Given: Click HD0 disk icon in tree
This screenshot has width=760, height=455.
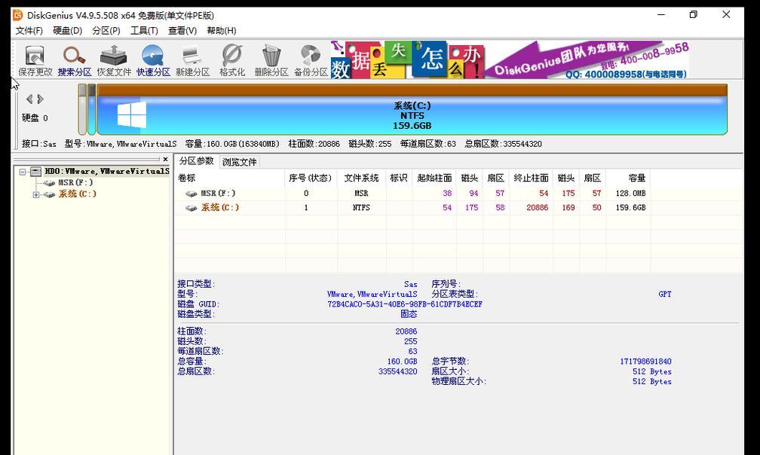Looking at the screenshot, I should [36, 171].
